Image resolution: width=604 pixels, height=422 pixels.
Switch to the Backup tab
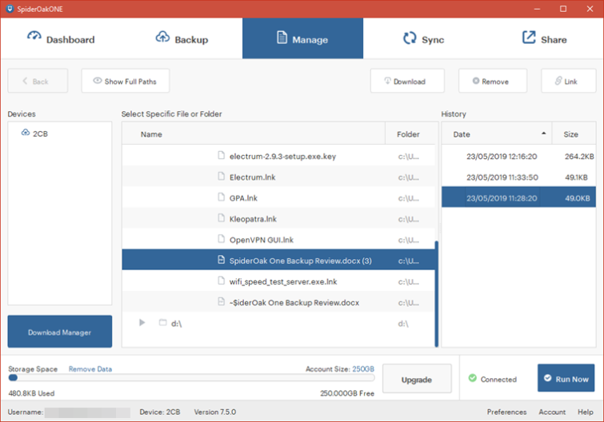[x=182, y=38]
